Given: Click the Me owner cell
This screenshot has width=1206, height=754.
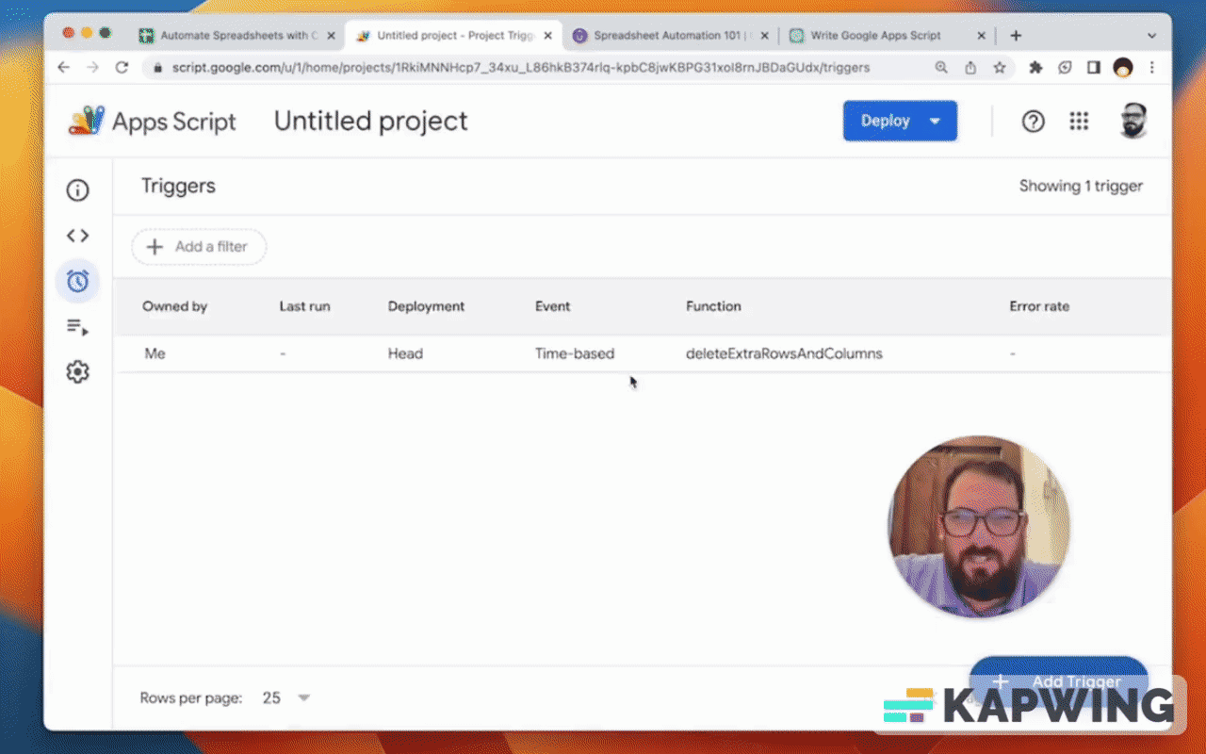Looking at the screenshot, I should click(155, 353).
